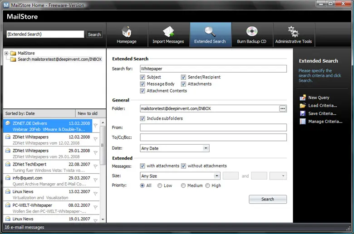Click the Manage Criteria list icon
The height and width of the screenshot is (234, 354).
303,122
